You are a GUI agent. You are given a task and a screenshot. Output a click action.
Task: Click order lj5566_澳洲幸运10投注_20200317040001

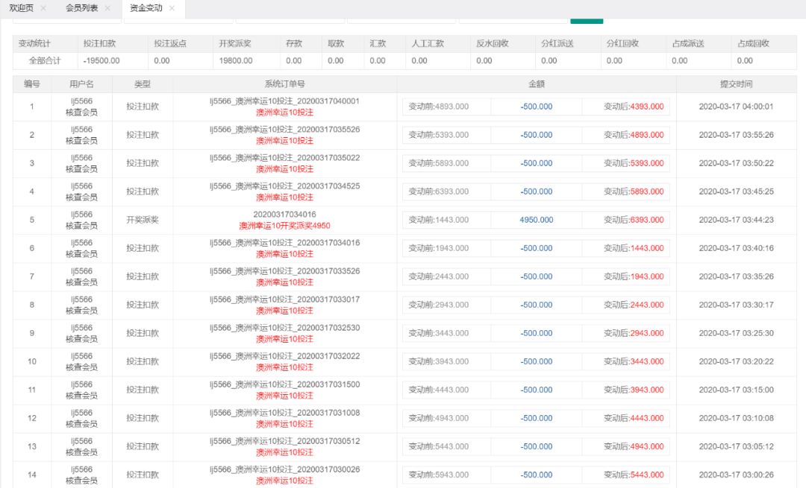[x=285, y=101]
